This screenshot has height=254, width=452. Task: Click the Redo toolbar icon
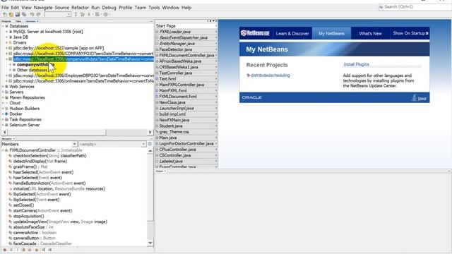(38, 14)
